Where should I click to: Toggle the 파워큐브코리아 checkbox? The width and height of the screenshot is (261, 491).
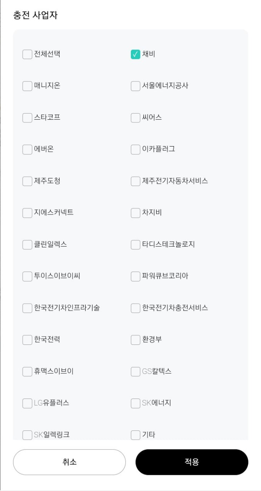[x=135, y=276]
